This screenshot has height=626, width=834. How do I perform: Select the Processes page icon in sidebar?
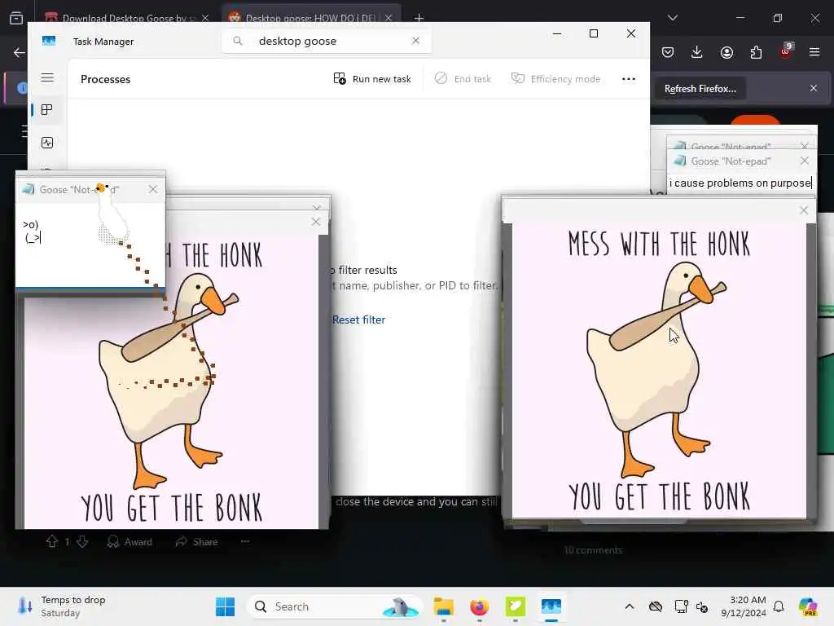[x=46, y=110]
